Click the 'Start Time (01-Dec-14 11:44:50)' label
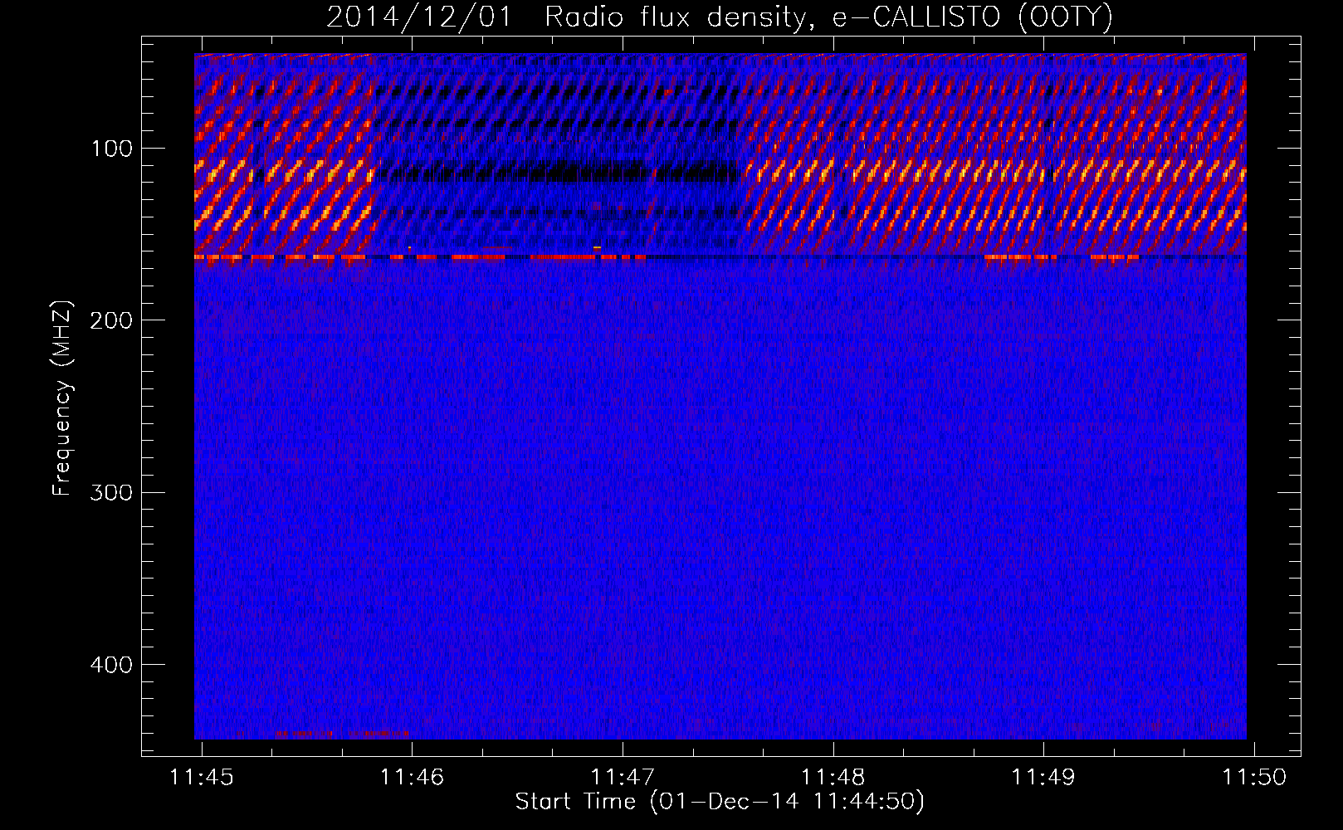 click(x=720, y=802)
